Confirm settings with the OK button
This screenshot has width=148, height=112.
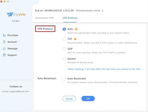coord(88,98)
